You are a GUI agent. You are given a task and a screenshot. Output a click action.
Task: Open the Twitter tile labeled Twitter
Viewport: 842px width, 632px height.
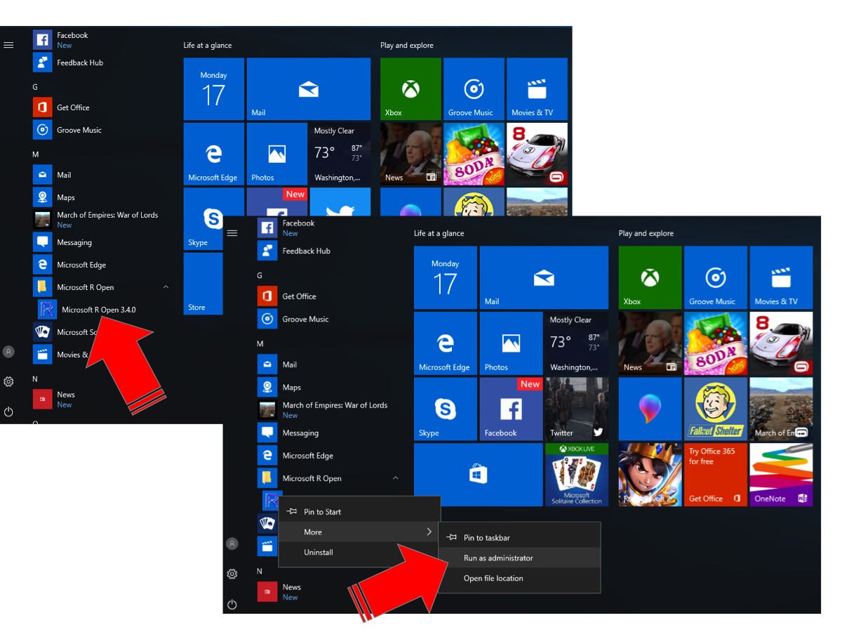575,409
